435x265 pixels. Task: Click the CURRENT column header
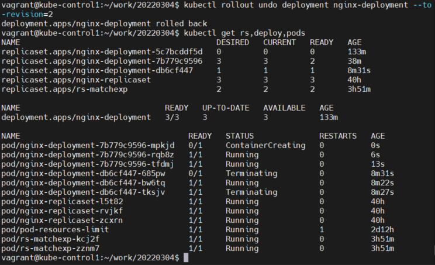tap(279, 43)
